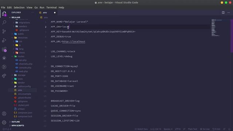Open the Help menu

[61, 7]
